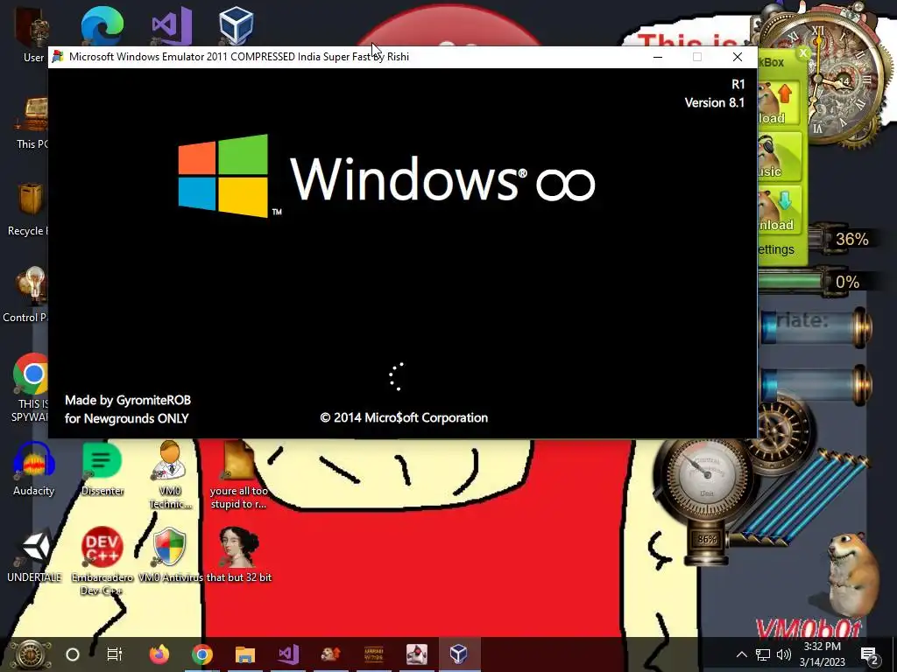This screenshot has height=672, width=897.
Task: Open the Chrome 'THIS IS SPYWARE' desktop shortcut
Action: 32,388
